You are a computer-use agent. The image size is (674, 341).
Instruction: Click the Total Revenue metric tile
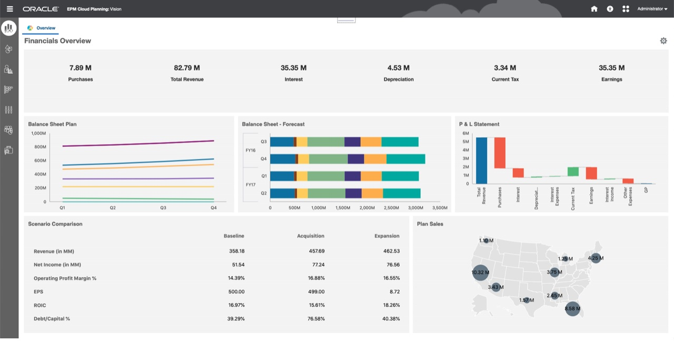click(x=187, y=73)
